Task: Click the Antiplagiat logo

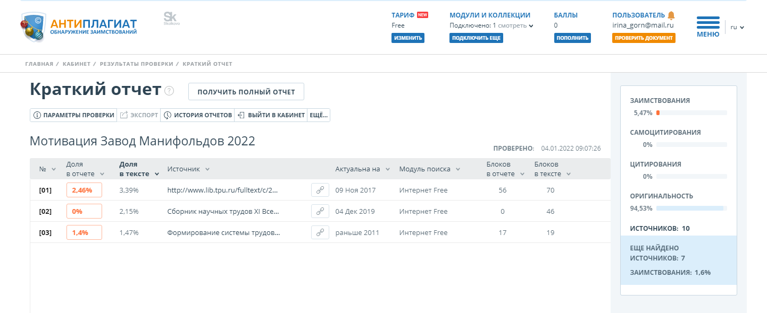Action: (x=79, y=27)
